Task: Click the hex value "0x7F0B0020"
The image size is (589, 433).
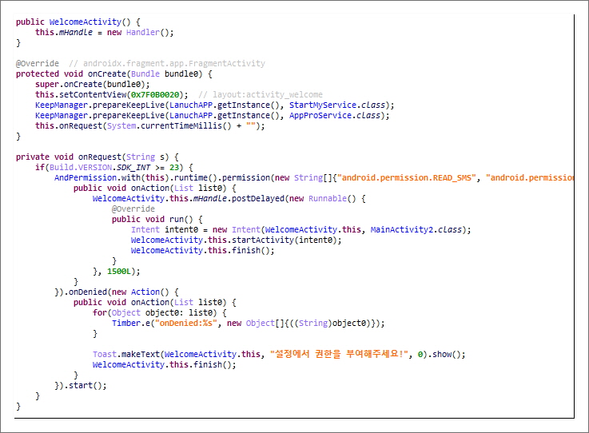Action: tap(155, 94)
